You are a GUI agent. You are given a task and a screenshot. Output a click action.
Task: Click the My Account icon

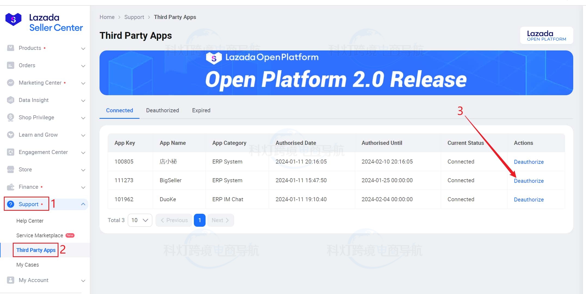[x=10, y=280]
